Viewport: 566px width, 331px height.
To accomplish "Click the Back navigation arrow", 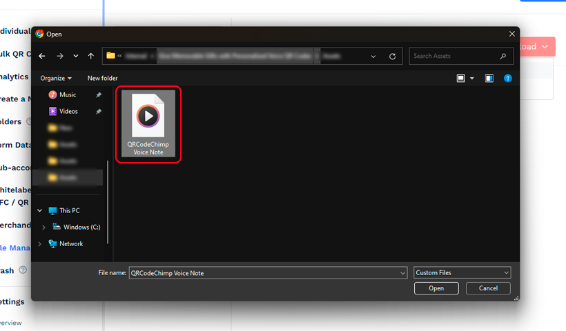I will pos(42,56).
